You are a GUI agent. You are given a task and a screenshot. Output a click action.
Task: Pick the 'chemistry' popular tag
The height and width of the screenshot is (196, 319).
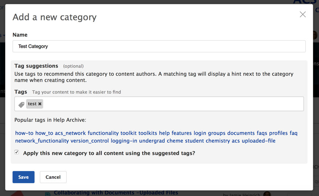[218, 141]
